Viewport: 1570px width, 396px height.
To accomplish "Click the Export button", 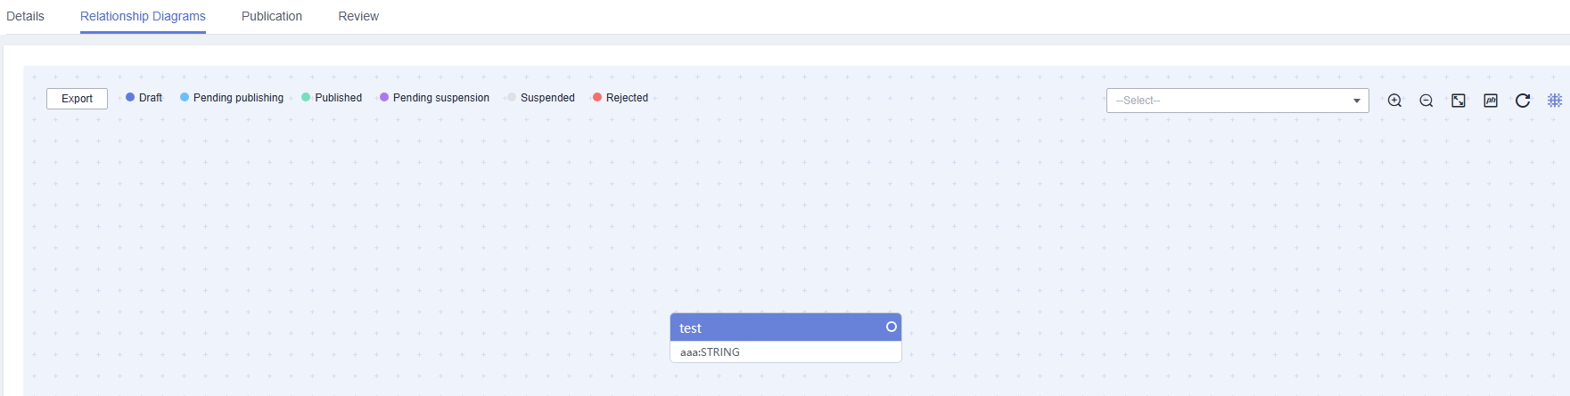I will click(x=77, y=99).
